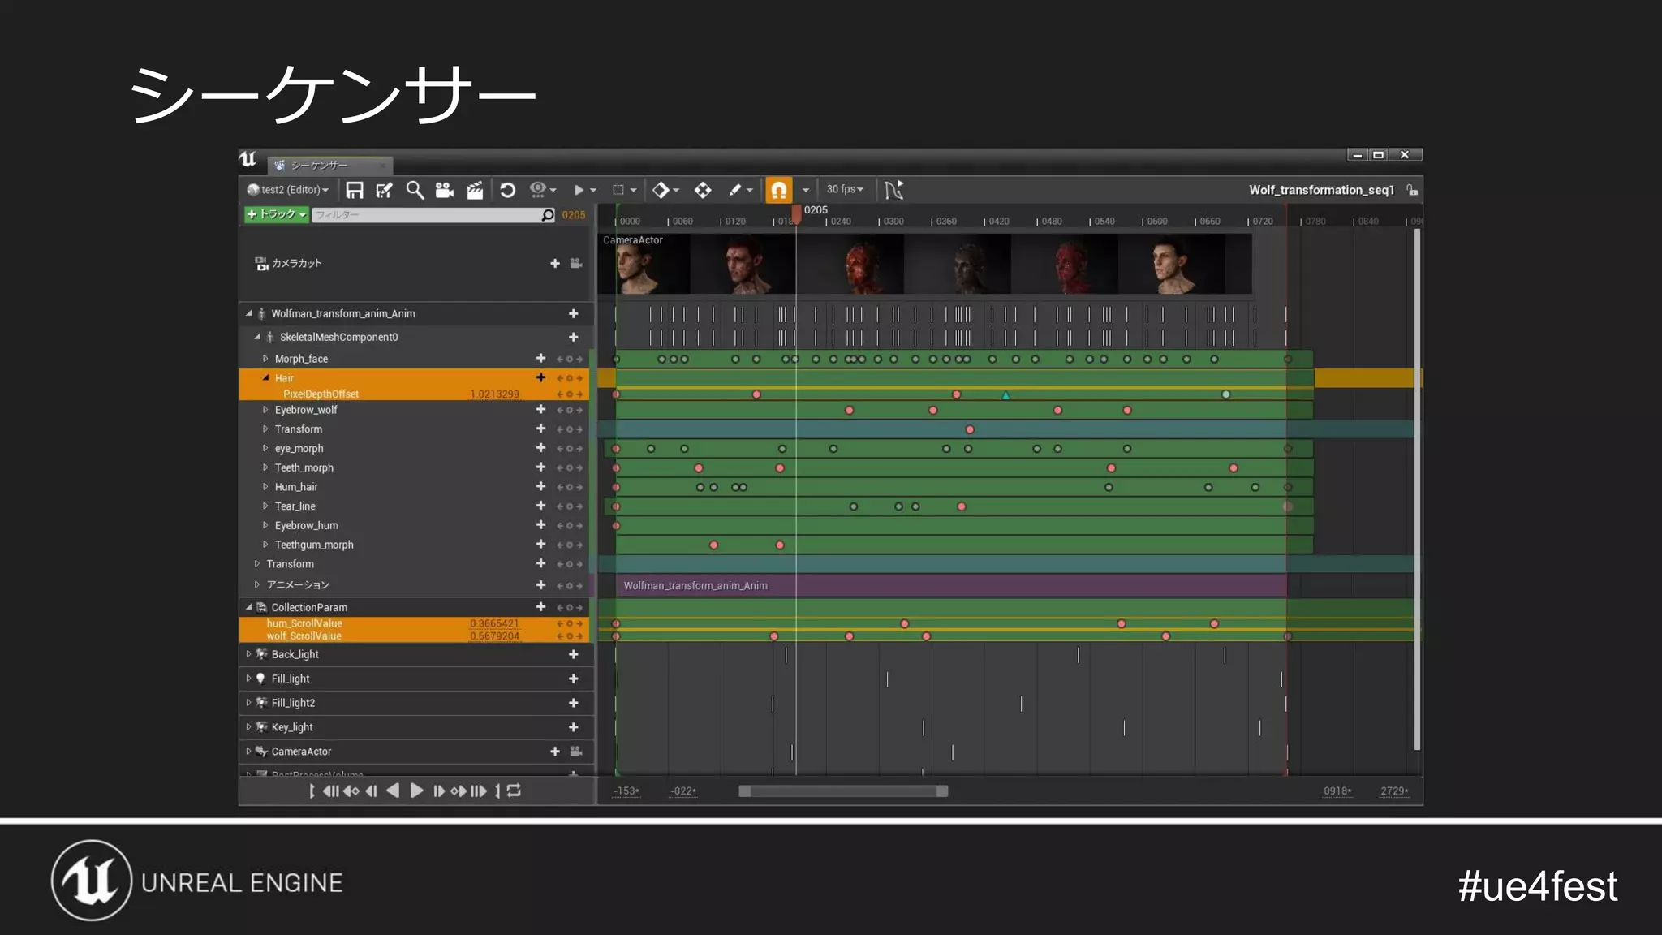Click the plus icon on アニメーション row
This screenshot has width=1662, height=935.
click(x=540, y=584)
